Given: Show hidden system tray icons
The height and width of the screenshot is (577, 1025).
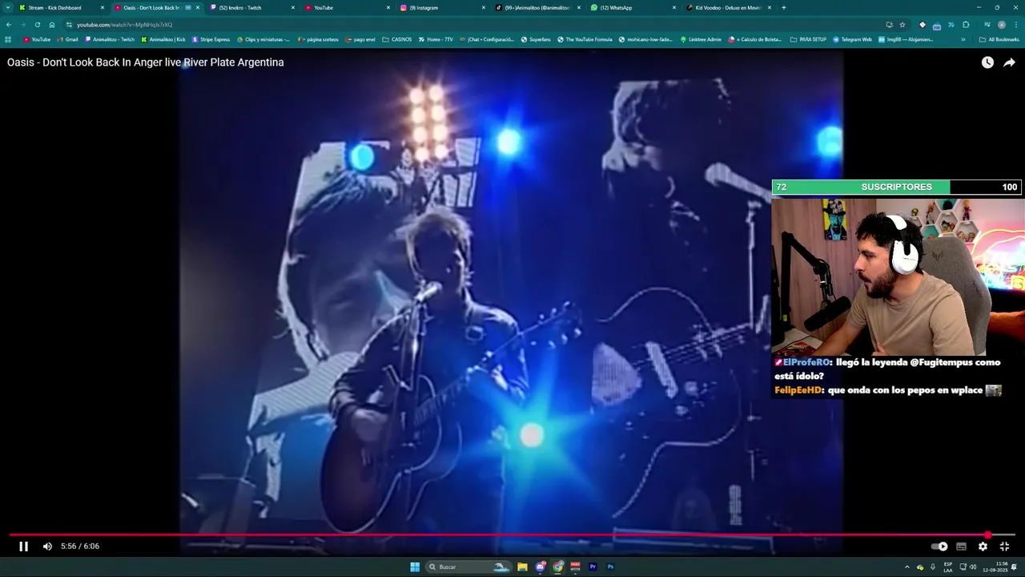Looking at the screenshot, I should point(907,567).
